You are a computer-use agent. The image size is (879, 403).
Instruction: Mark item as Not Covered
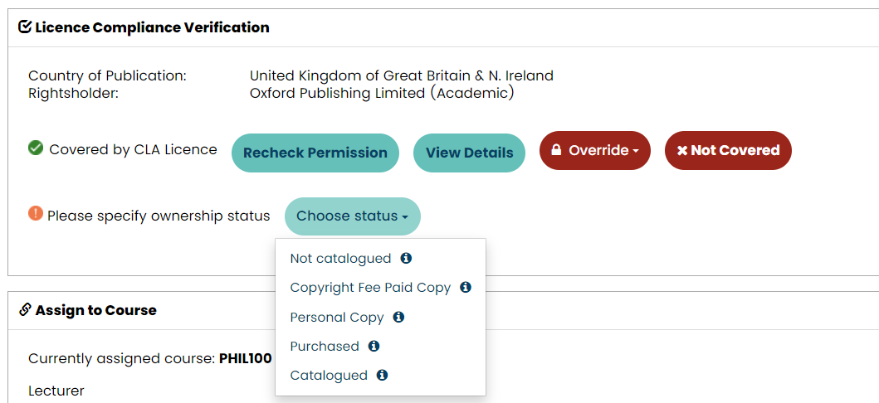728,151
